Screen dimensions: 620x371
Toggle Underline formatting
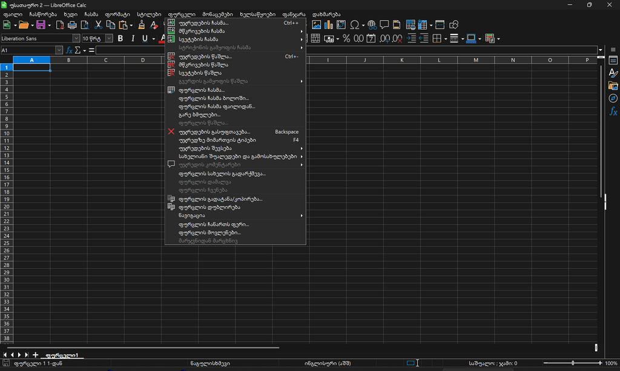point(145,38)
